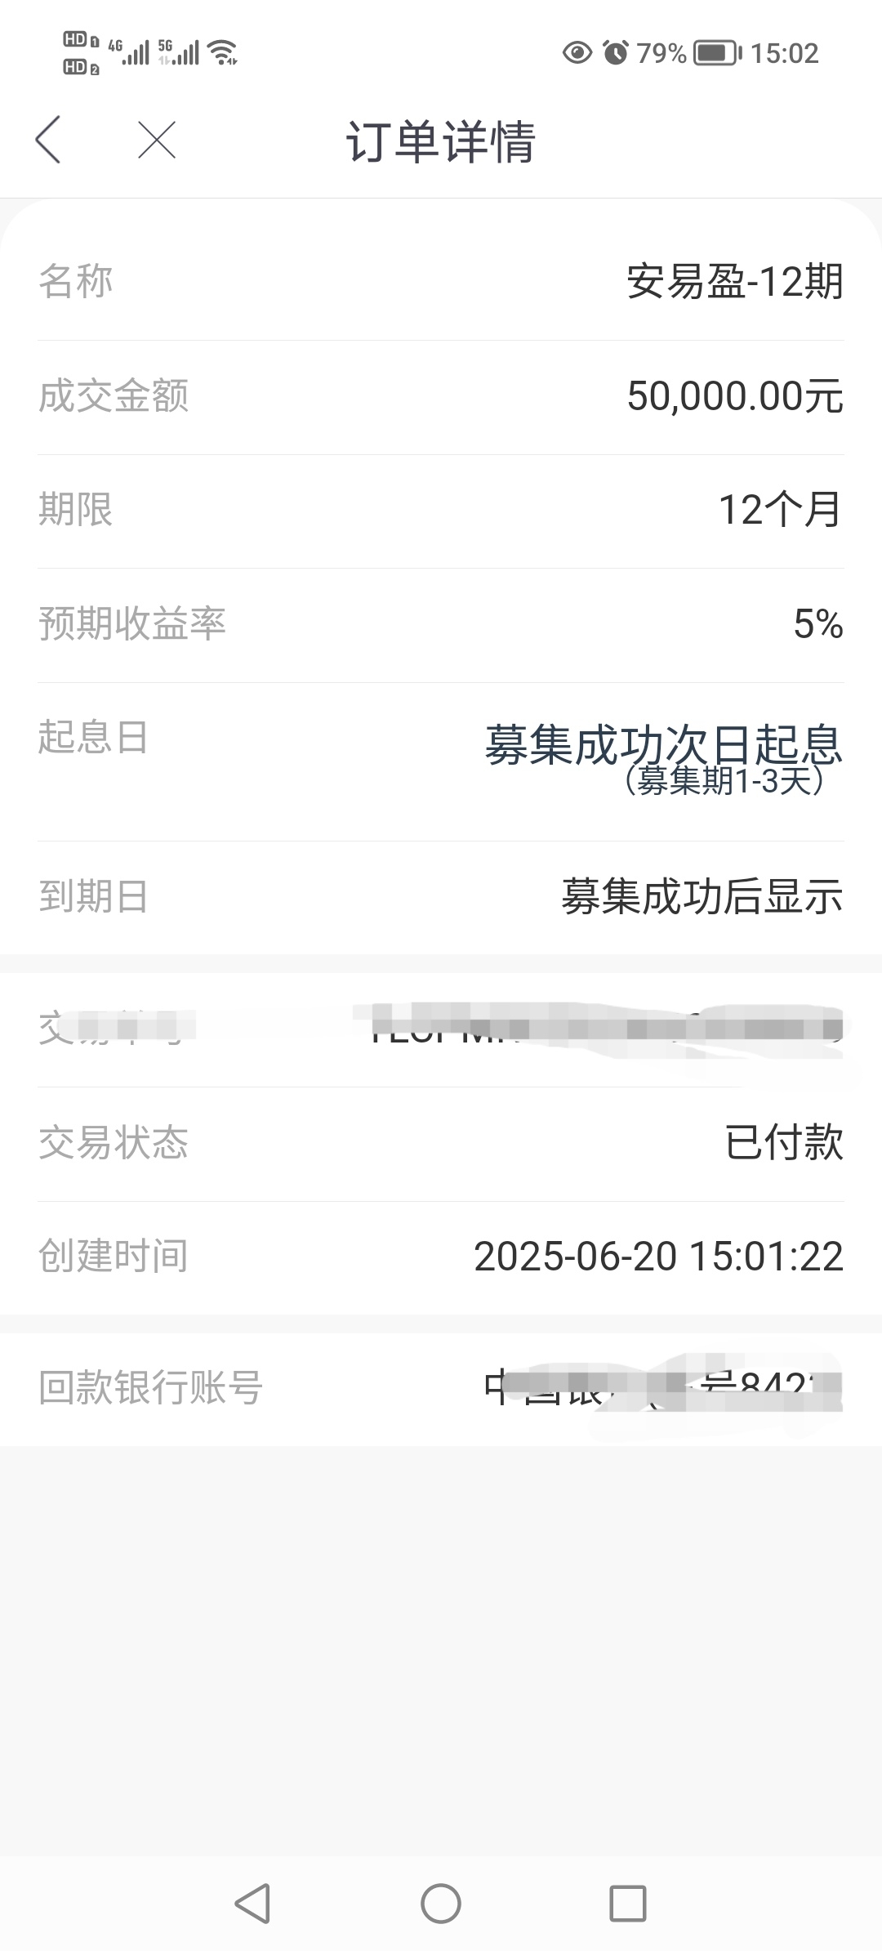882x1951 pixels.
Task: Tap the eye comfort status icon
Action: click(577, 53)
